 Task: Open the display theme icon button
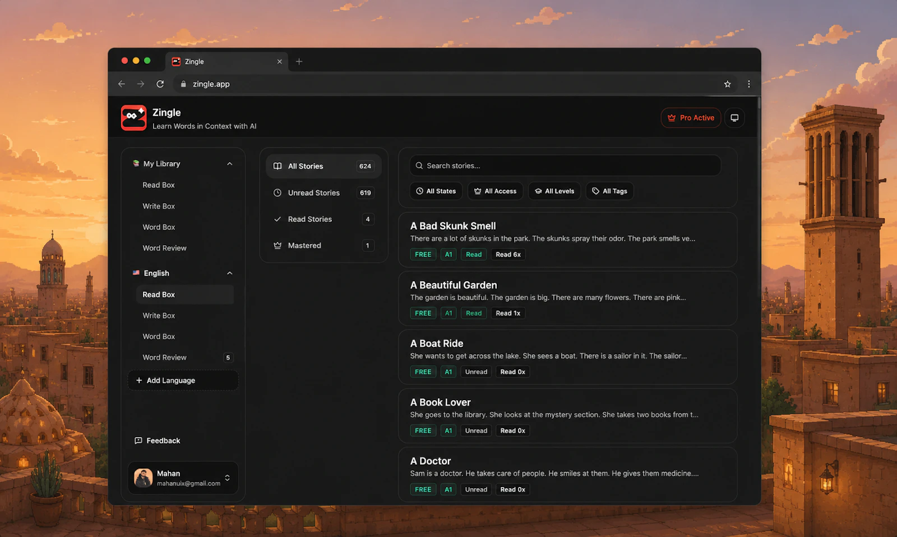[x=734, y=118]
